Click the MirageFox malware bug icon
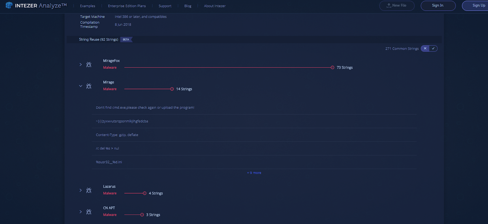Screen dimensions: 488x224 point(89,65)
